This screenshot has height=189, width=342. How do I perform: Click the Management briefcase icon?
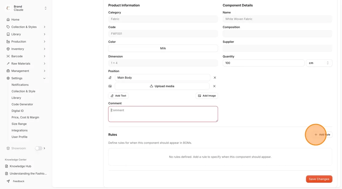pyautogui.click(x=8, y=71)
